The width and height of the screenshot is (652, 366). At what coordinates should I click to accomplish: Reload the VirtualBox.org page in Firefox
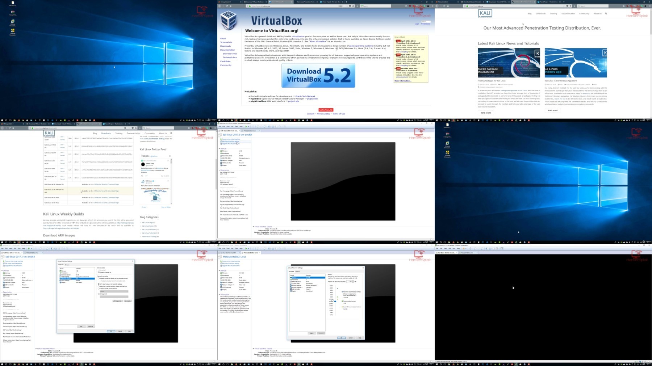pos(227,6)
